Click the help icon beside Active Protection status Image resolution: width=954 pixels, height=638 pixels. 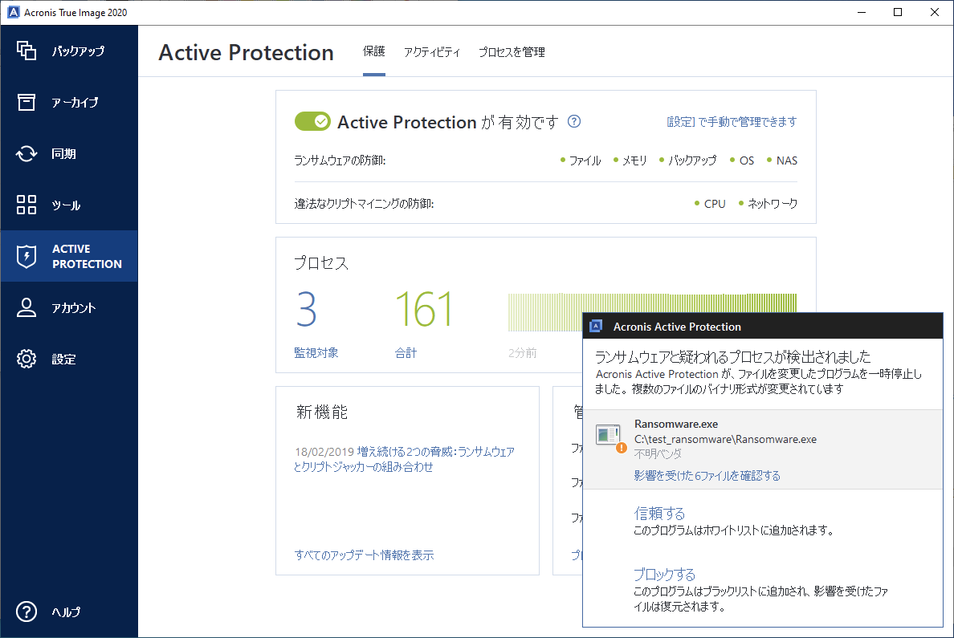pyautogui.click(x=573, y=122)
